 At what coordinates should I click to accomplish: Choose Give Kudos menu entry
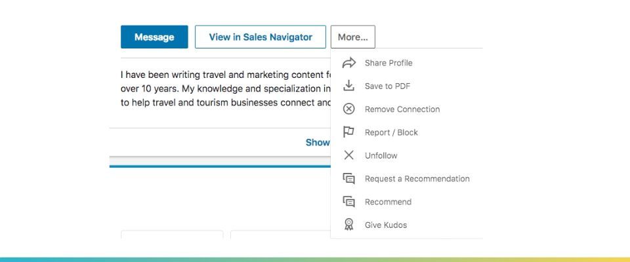pyautogui.click(x=407, y=225)
